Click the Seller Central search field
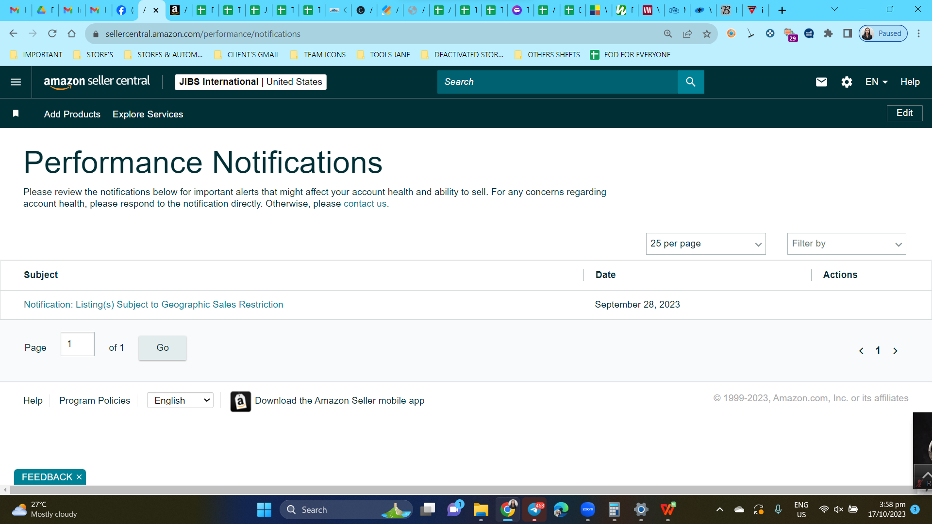 [x=557, y=82]
